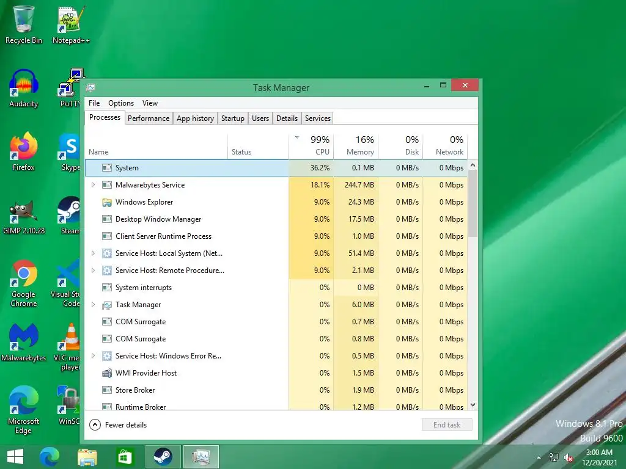Select the Client Server Runtime Process row
This screenshot has height=469, width=626.
tap(276, 236)
